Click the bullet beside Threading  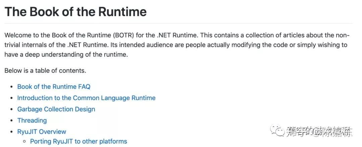11,121
